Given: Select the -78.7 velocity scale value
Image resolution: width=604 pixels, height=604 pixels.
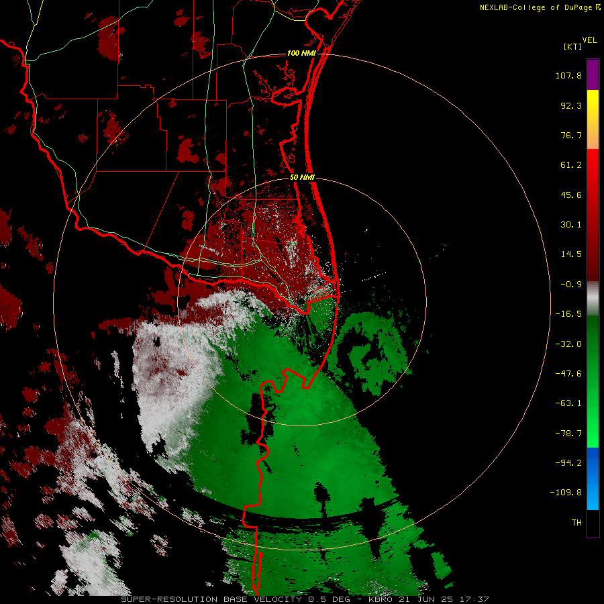Looking at the screenshot, I should (568, 434).
